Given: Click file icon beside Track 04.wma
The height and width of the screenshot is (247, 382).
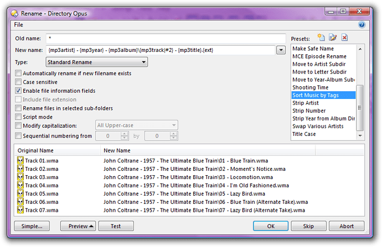Looking at the screenshot, I should 20,186.
